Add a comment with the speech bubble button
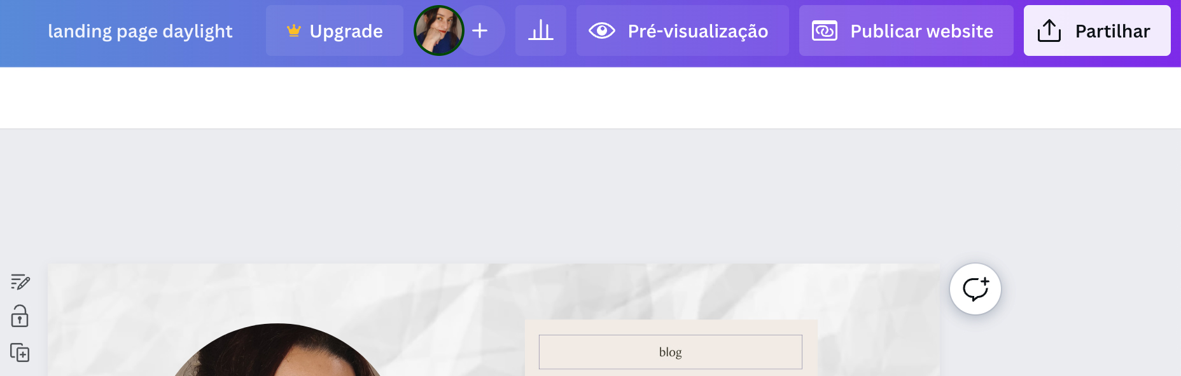Screen dimensions: 1181x376 [x=975, y=289]
